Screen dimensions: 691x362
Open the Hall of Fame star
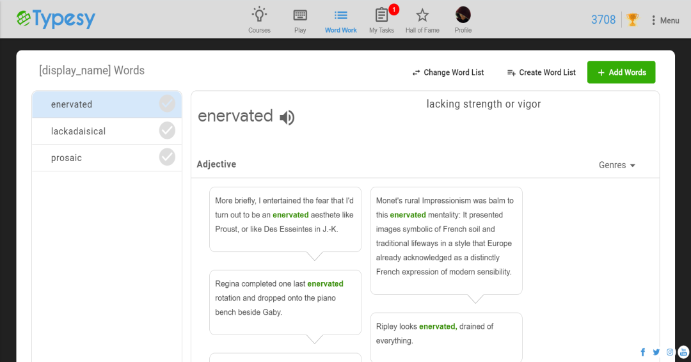pos(422,15)
